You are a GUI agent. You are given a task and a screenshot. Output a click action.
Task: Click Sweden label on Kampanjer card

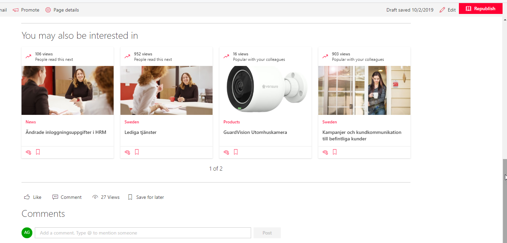click(330, 122)
